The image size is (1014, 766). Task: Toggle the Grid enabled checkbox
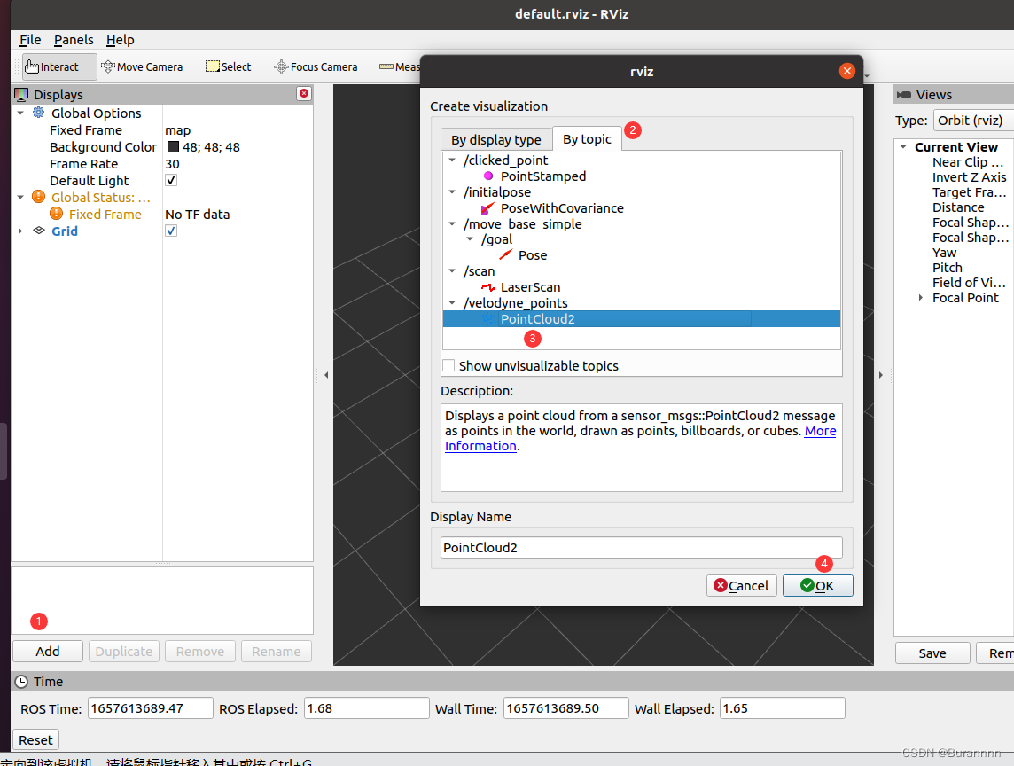[x=170, y=231]
